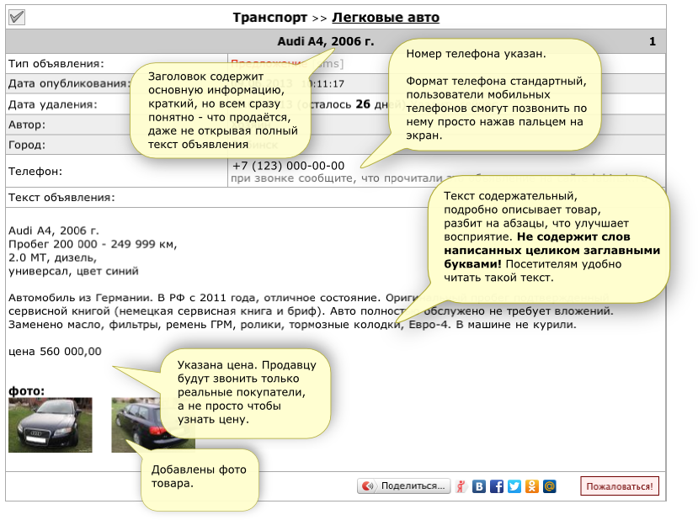Image resolution: width=698 pixels, height=520 pixels.
Task: Share to Twitter icon
Action: pyautogui.click(x=514, y=486)
